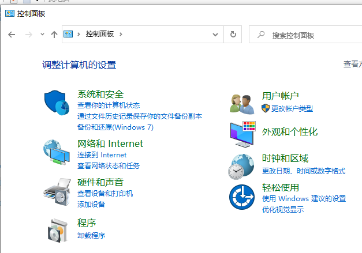
Task: Open the User Accounts people icon
Action: [242, 104]
